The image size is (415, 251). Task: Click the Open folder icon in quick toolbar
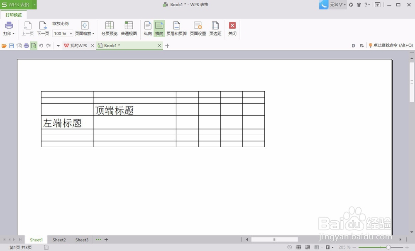[x=4, y=46]
